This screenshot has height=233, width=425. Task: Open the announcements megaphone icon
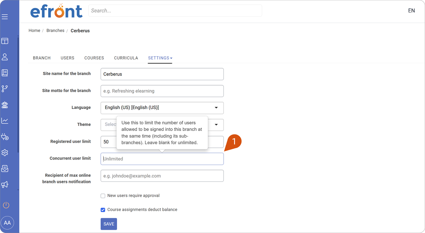coord(5,184)
